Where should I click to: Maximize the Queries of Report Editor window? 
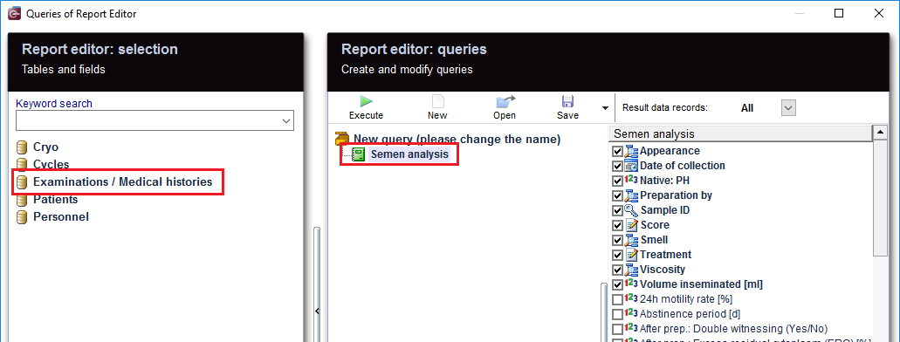839,13
